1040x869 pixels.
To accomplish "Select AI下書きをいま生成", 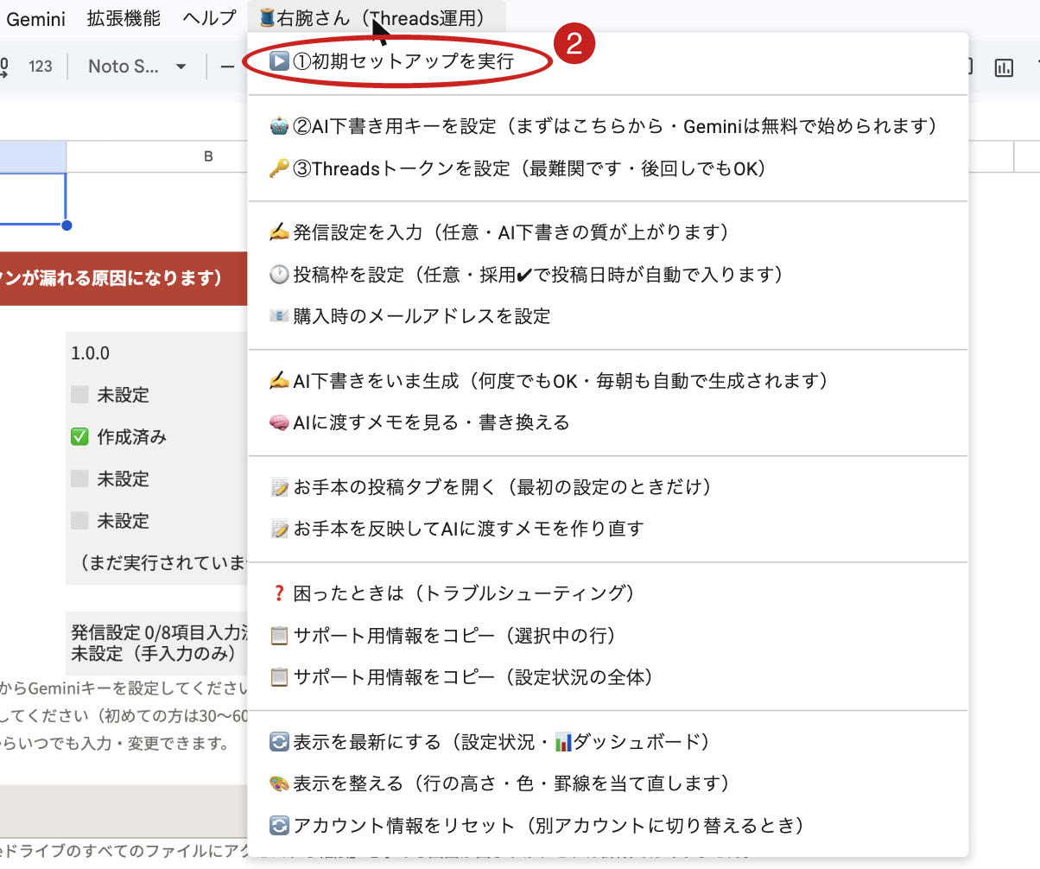I will [608, 381].
